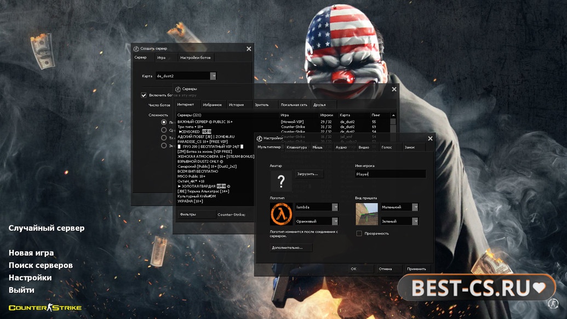Close the Настройки window
567x319 pixels.
[430, 138]
